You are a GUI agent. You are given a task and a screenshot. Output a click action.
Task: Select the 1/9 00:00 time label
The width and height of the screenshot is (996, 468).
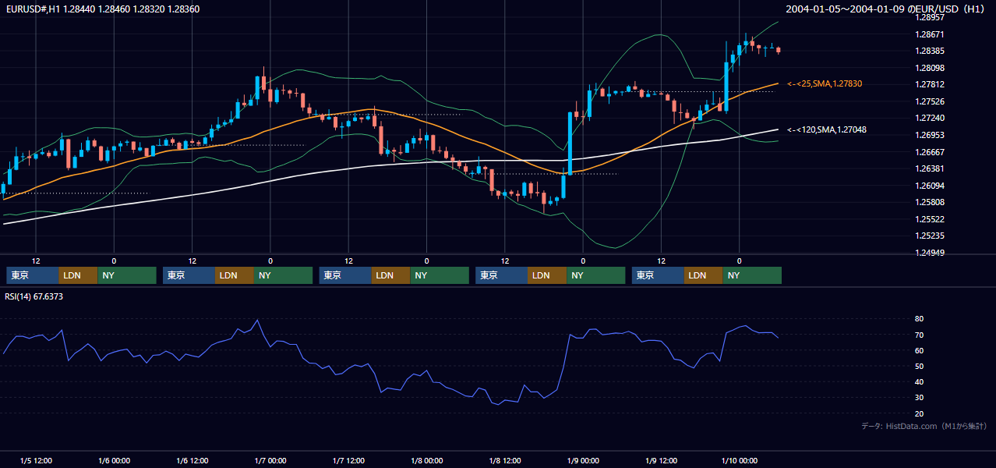pos(583,461)
